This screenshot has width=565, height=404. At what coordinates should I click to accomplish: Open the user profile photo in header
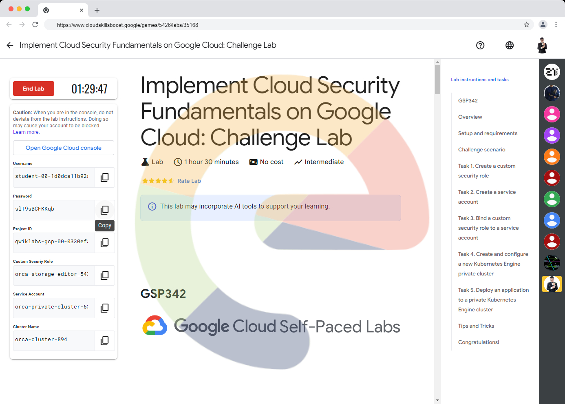[x=542, y=45]
